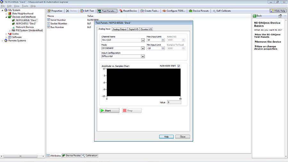The image size is (288, 162).
Task: Collapse Devices and Interfaces node arrow
Action: coord(6,17)
